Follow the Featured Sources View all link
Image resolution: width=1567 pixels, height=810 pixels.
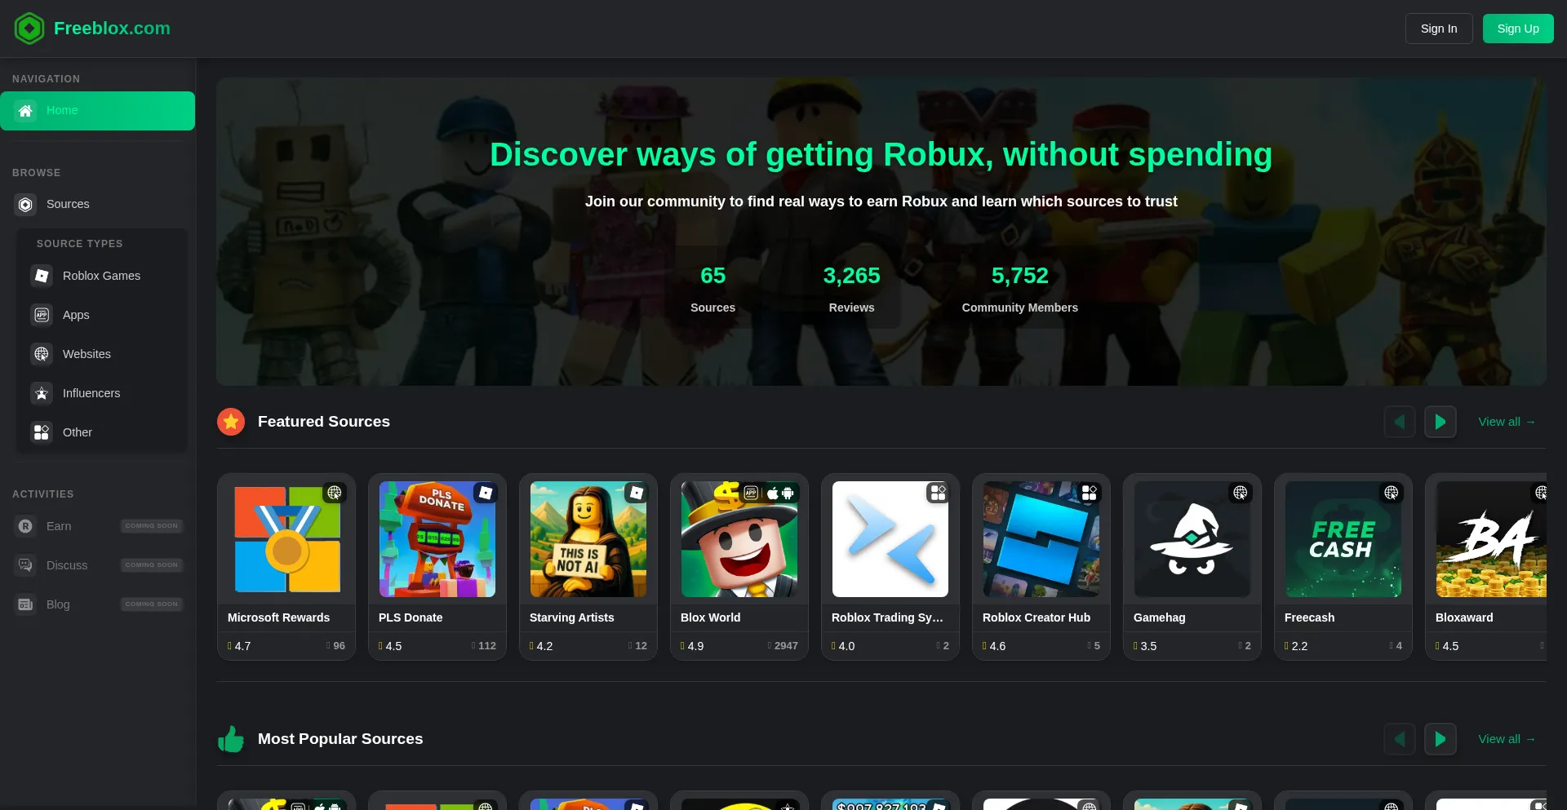[x=1506, y=422]
